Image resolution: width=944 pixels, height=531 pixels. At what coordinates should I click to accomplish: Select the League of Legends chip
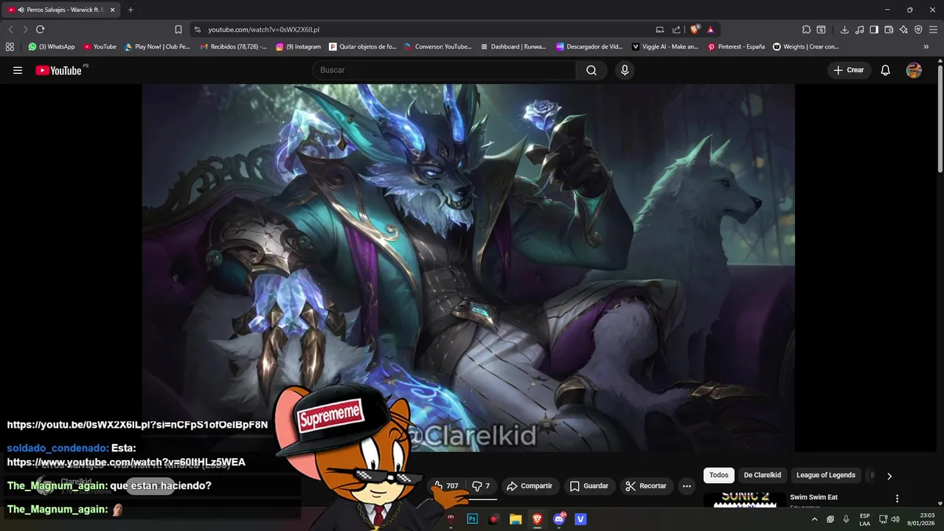[x=826, y=476]
